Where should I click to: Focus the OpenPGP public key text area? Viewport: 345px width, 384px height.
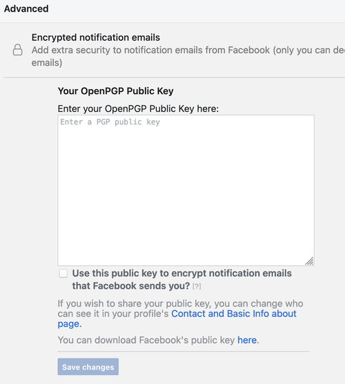point(186,191)
